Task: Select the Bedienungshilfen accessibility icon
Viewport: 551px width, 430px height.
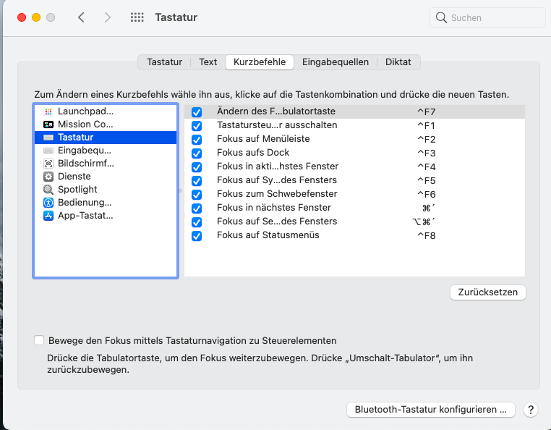Action: point(48,203)
